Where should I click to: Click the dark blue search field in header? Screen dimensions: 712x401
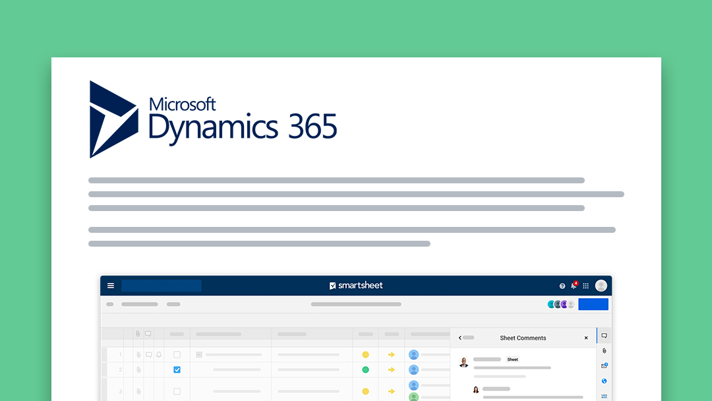click(162, 286)
